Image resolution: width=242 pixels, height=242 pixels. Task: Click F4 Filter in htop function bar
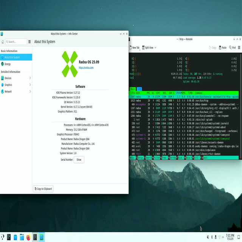[157, 158]
